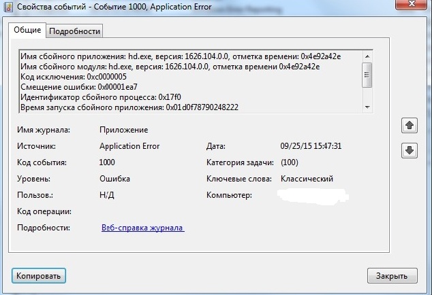Open the Подробности tab
This screenshot has width=432, height=295.
(75, 31)
